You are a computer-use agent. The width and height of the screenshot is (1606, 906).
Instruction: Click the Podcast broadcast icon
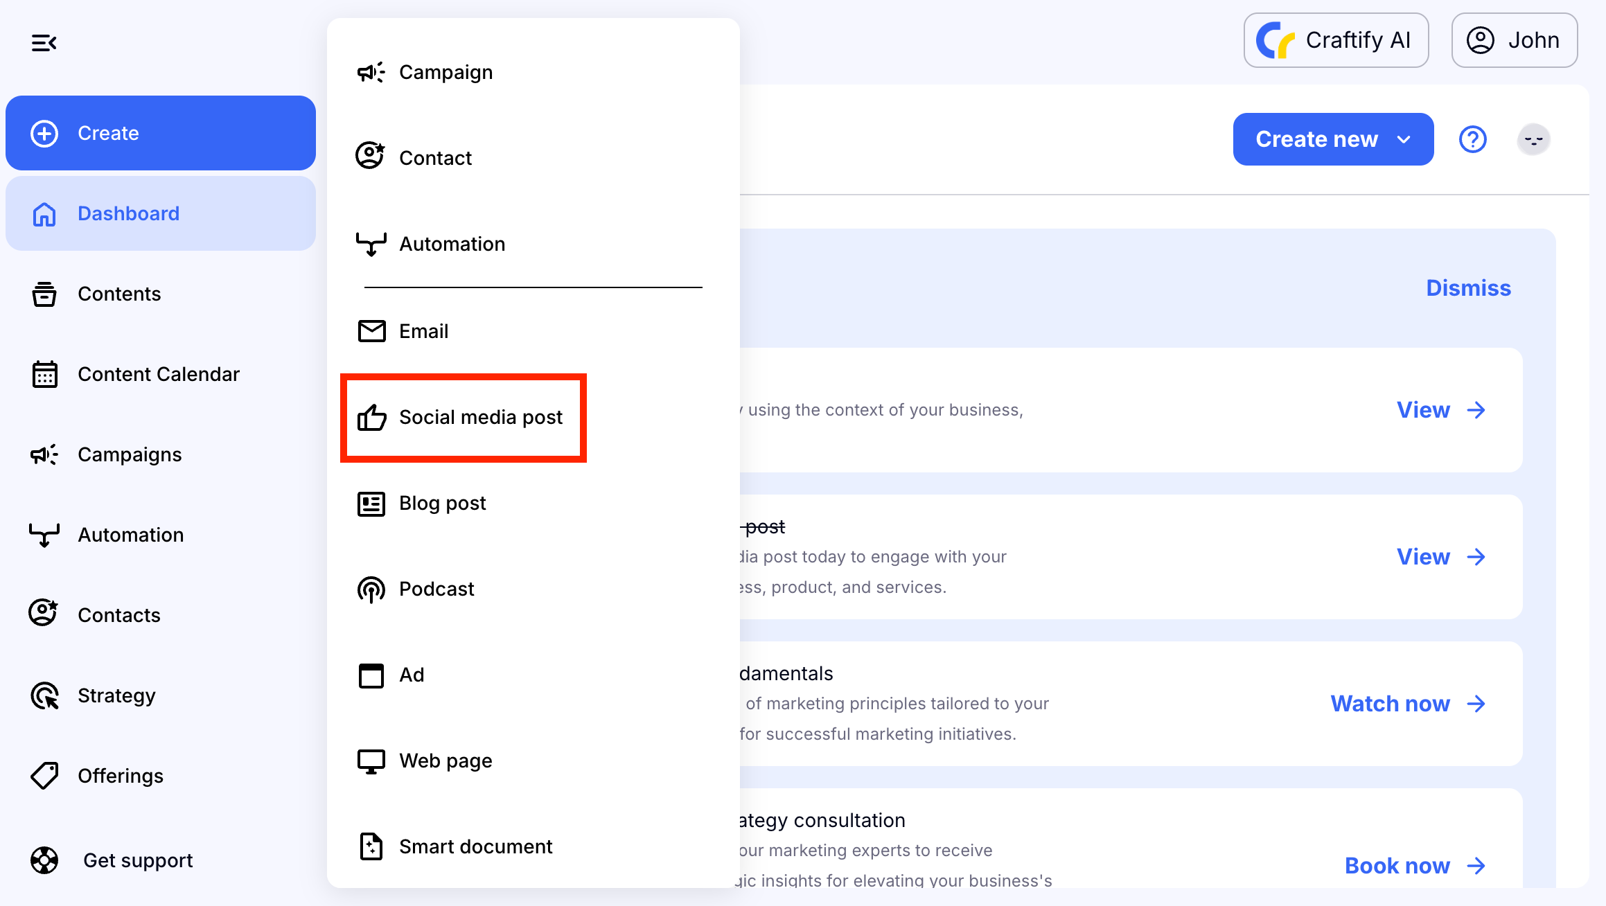click(x=371, y=589)
